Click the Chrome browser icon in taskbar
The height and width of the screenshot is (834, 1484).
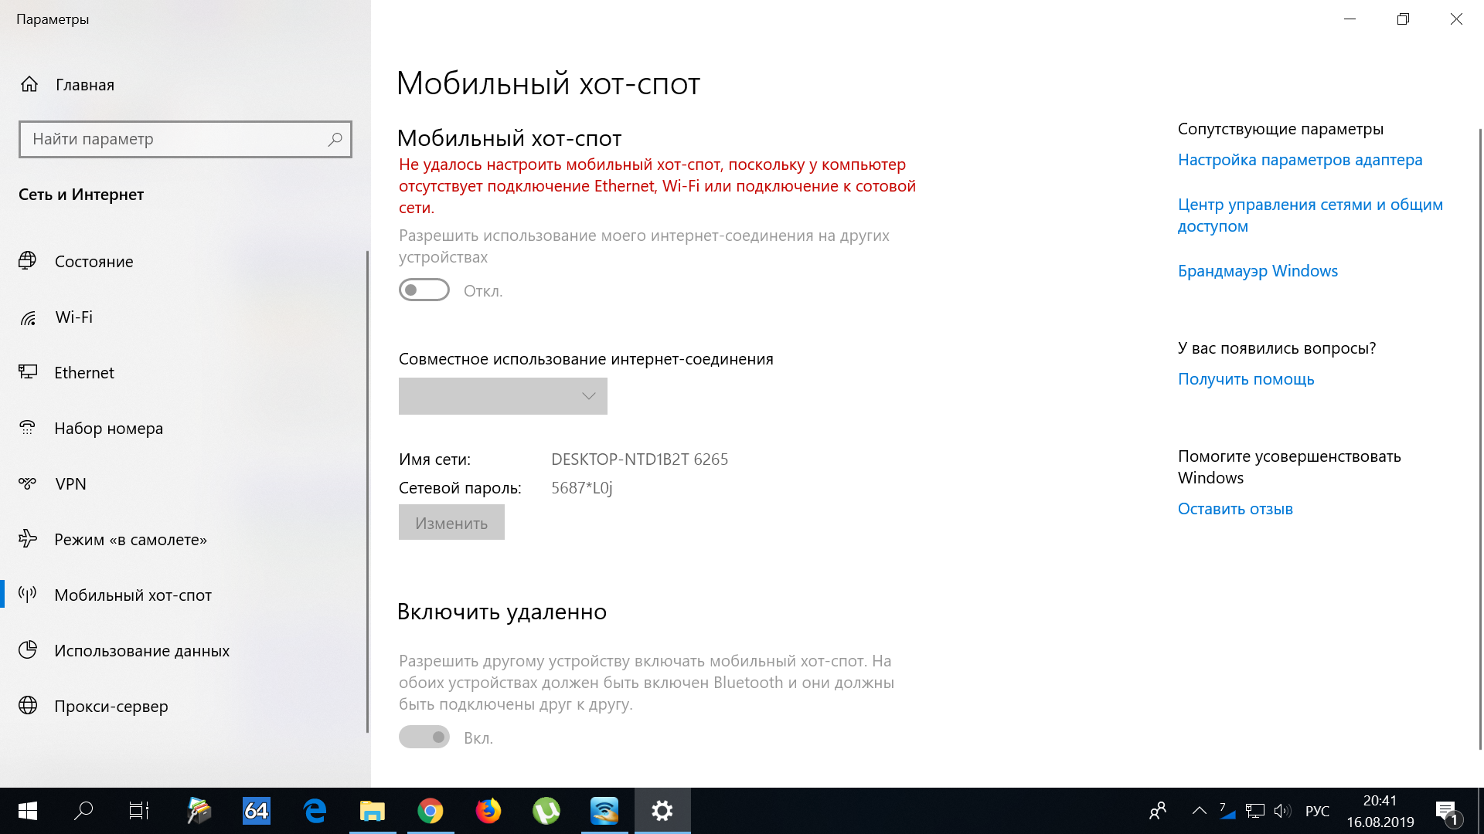click(x=430, y=811)
